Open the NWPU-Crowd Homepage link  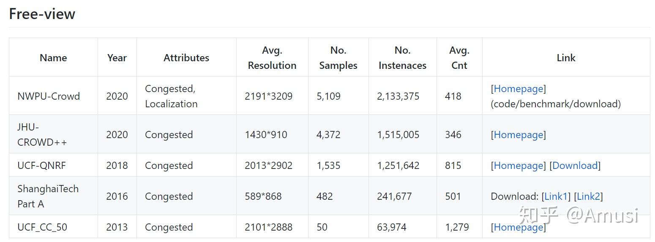(x=519, y=89)
